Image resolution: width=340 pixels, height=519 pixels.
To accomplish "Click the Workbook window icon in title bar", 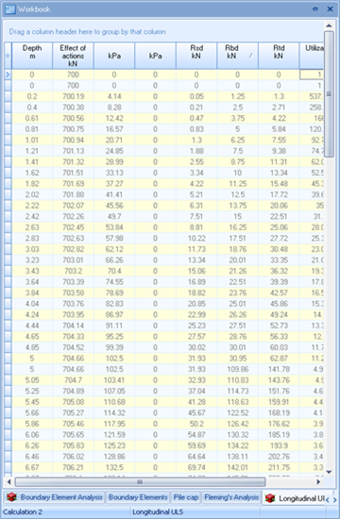I will coord(10,8).
